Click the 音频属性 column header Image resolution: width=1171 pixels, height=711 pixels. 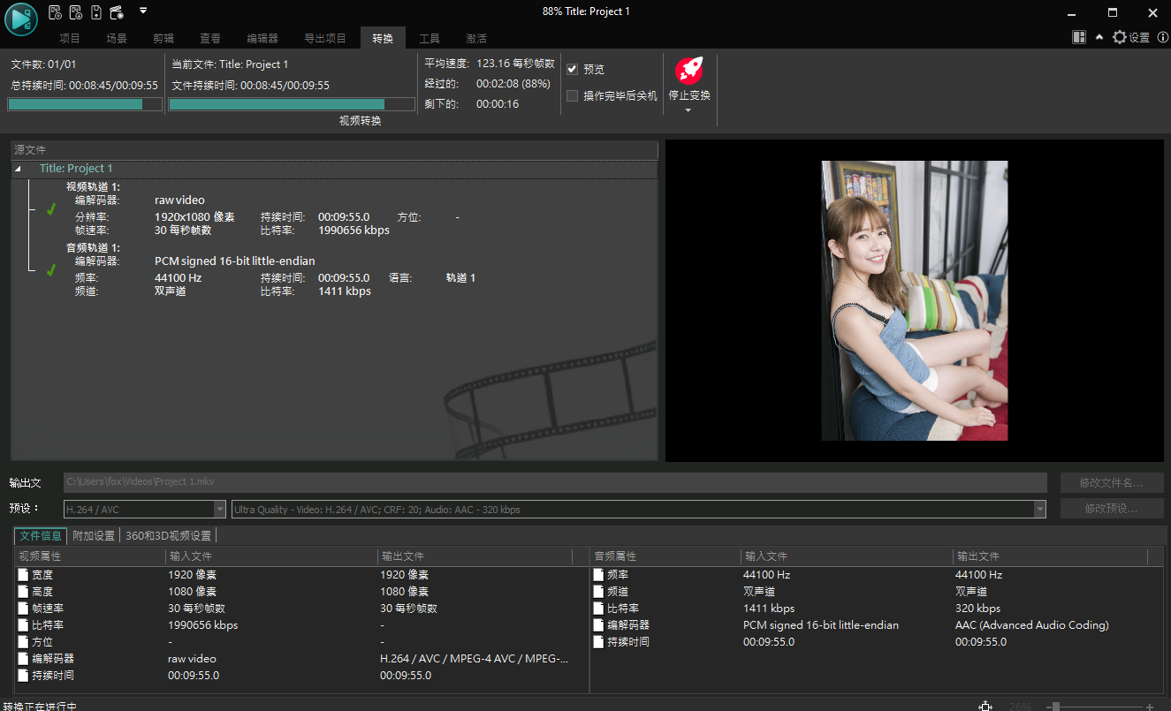pyautogui.click(x=666, y=556)
